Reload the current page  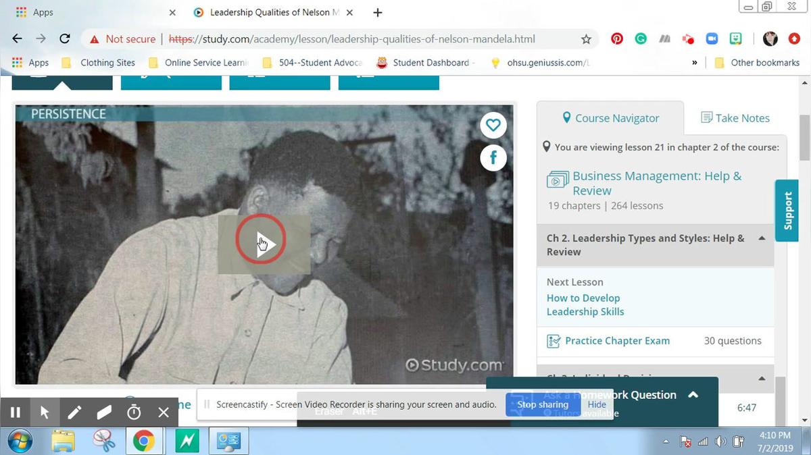pyautogui.click(x=65, y=39)
